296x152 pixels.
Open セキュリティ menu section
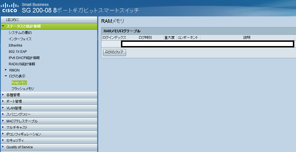(x=49, y=140)
